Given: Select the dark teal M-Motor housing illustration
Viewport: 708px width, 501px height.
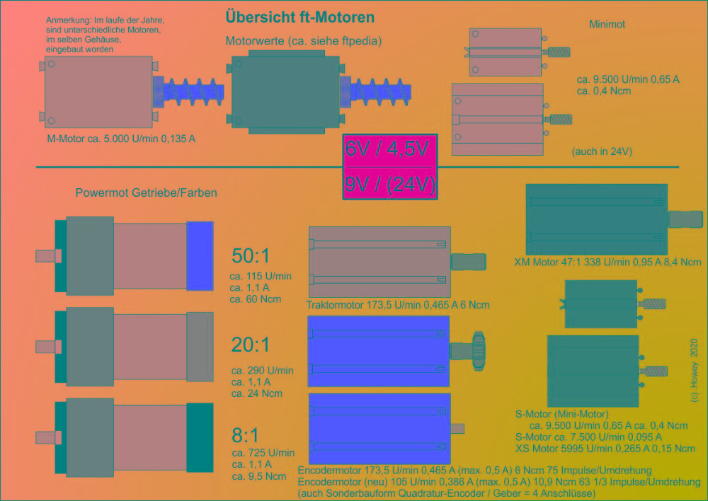Looking at the screenshot, I should click(x=286, y=92).
